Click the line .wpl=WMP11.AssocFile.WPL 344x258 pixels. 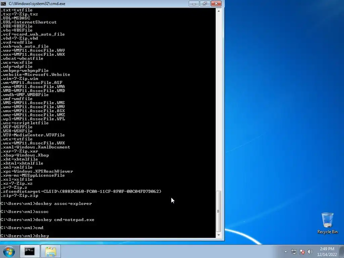33,119
